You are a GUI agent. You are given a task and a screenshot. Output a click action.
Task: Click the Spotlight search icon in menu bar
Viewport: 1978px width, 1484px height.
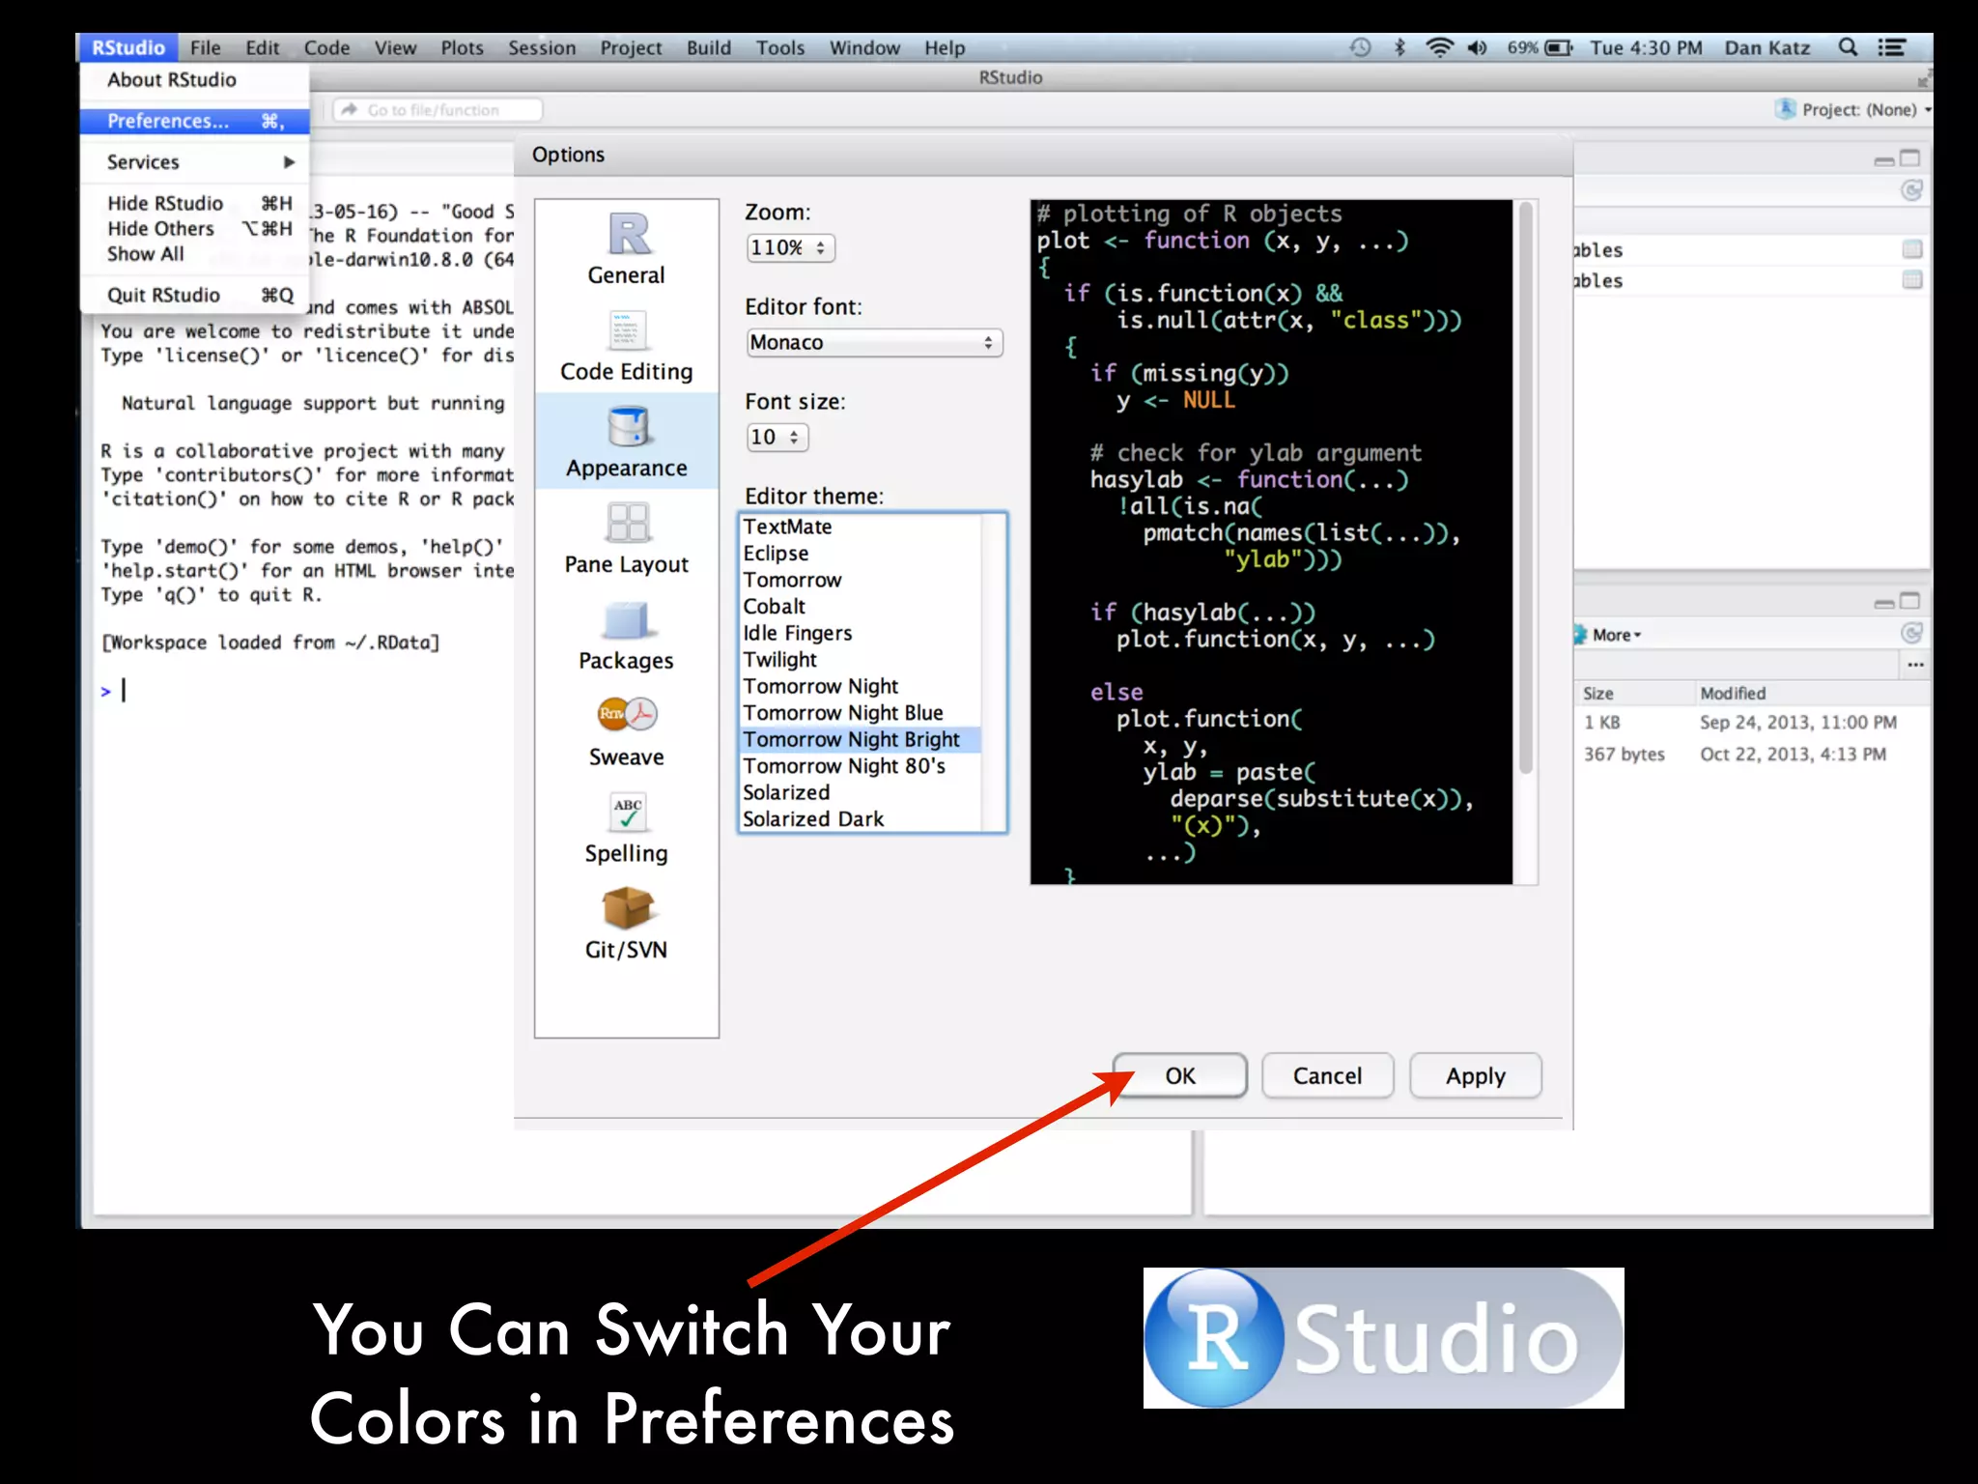click(1848, 47)
